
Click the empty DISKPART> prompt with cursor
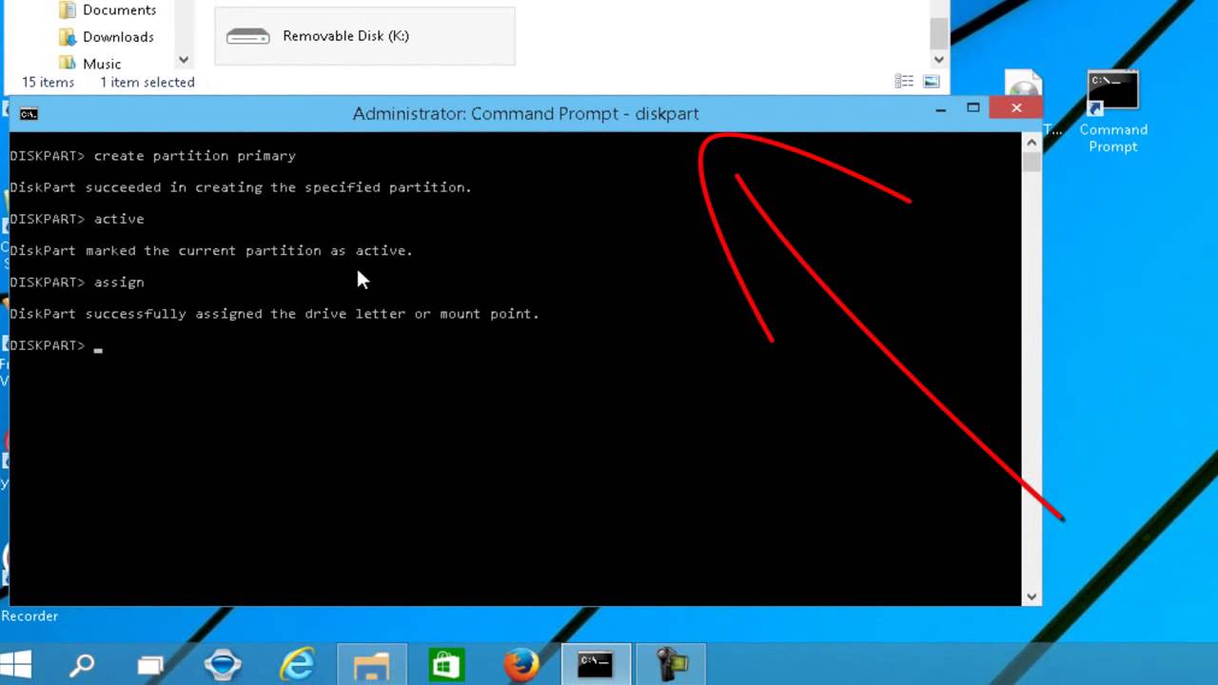click(x=56, y=345)
